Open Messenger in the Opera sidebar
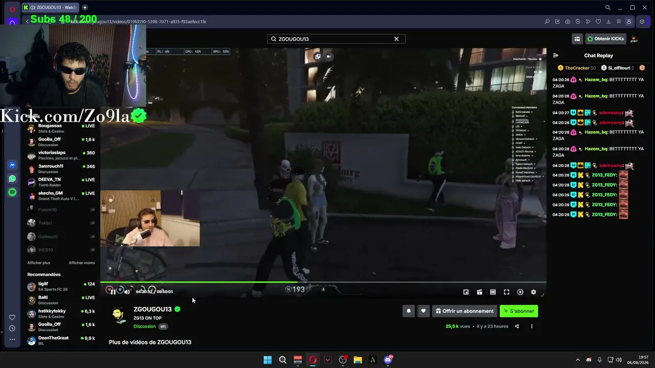The image size is (655, 368). (12, 165)
